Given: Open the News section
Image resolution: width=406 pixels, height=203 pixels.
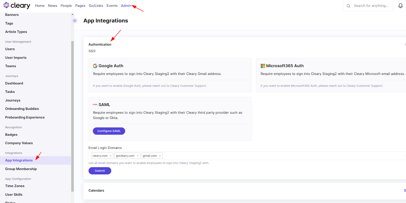Looking at the screenshot, I should click(x=53, y=6).
